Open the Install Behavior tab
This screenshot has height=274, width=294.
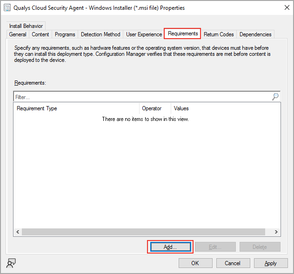click(x=26, y=26)
